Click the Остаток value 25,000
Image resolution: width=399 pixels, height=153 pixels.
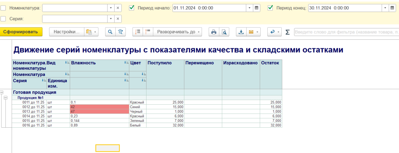[x=276, y=102]
